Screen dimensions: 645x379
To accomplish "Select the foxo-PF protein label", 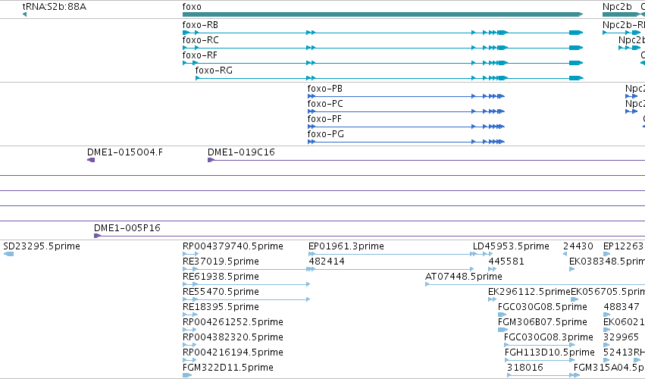I will pyautogui.click(x=324, y=119).
